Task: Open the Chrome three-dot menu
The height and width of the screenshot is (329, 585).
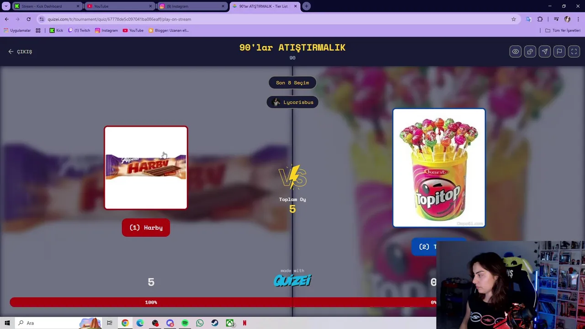Action: click(x=579, y=19)
